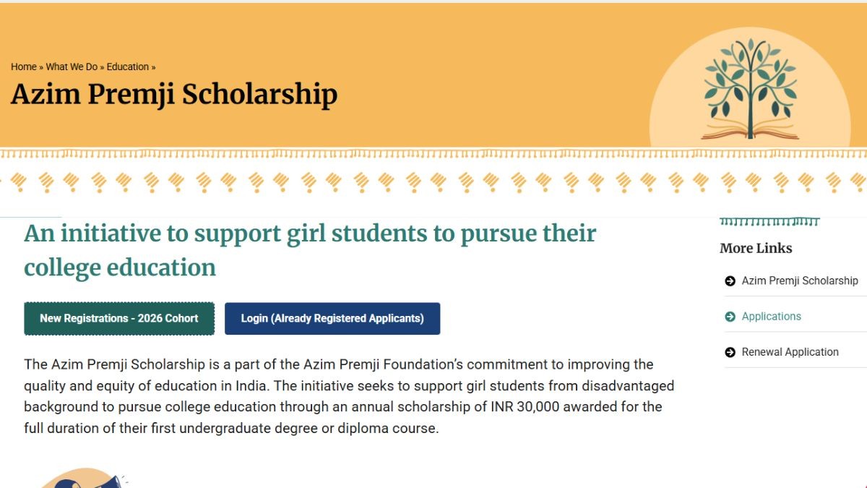Screen dimensions: 867x488
Task: Select the Applications link text in More Links
Action: point(772,317)
